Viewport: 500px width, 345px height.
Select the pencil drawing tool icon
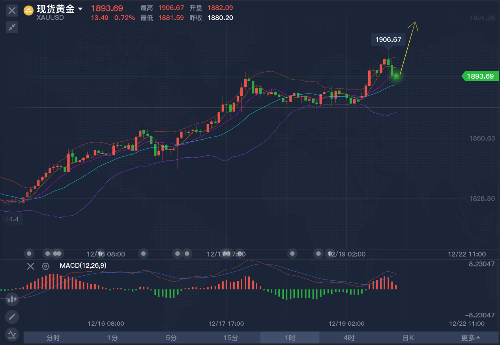tap(12, 317)
